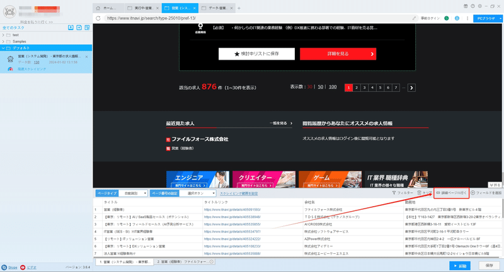Click the URL address field

pos(257,18)
